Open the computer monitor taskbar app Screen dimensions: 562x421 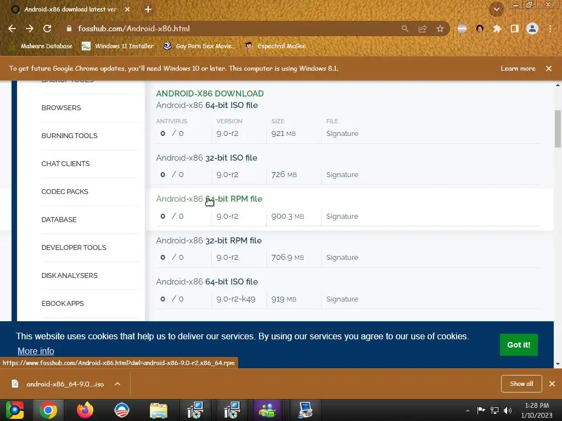tap(305, 410)
